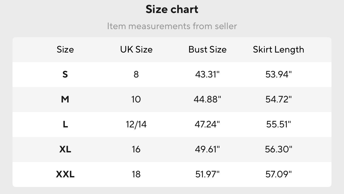The height and width of the screenshot is (194, 344).
Task: Select the 56.30" skirt length value
Action: click(278, 149)
